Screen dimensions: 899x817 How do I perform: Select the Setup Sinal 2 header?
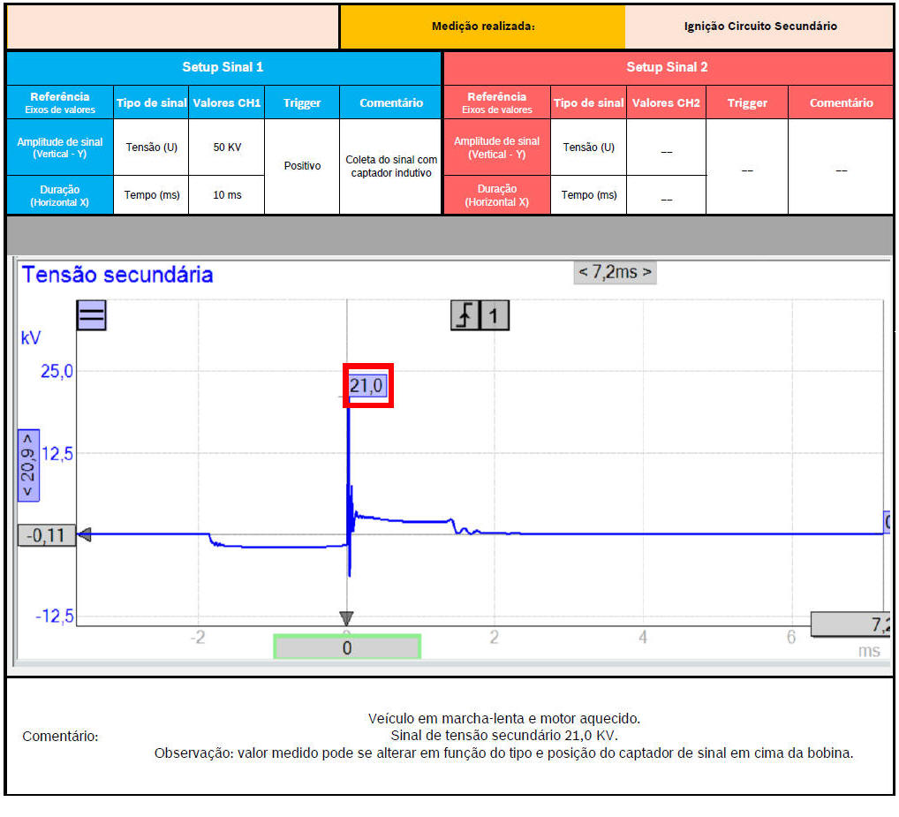click(667, 67)
